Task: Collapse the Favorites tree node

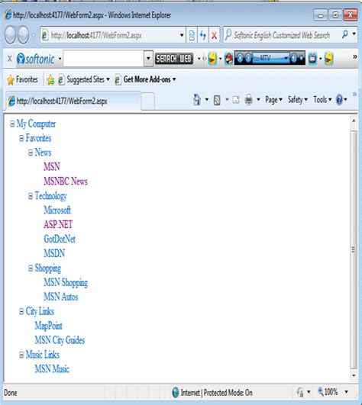Action: (21, 139)
